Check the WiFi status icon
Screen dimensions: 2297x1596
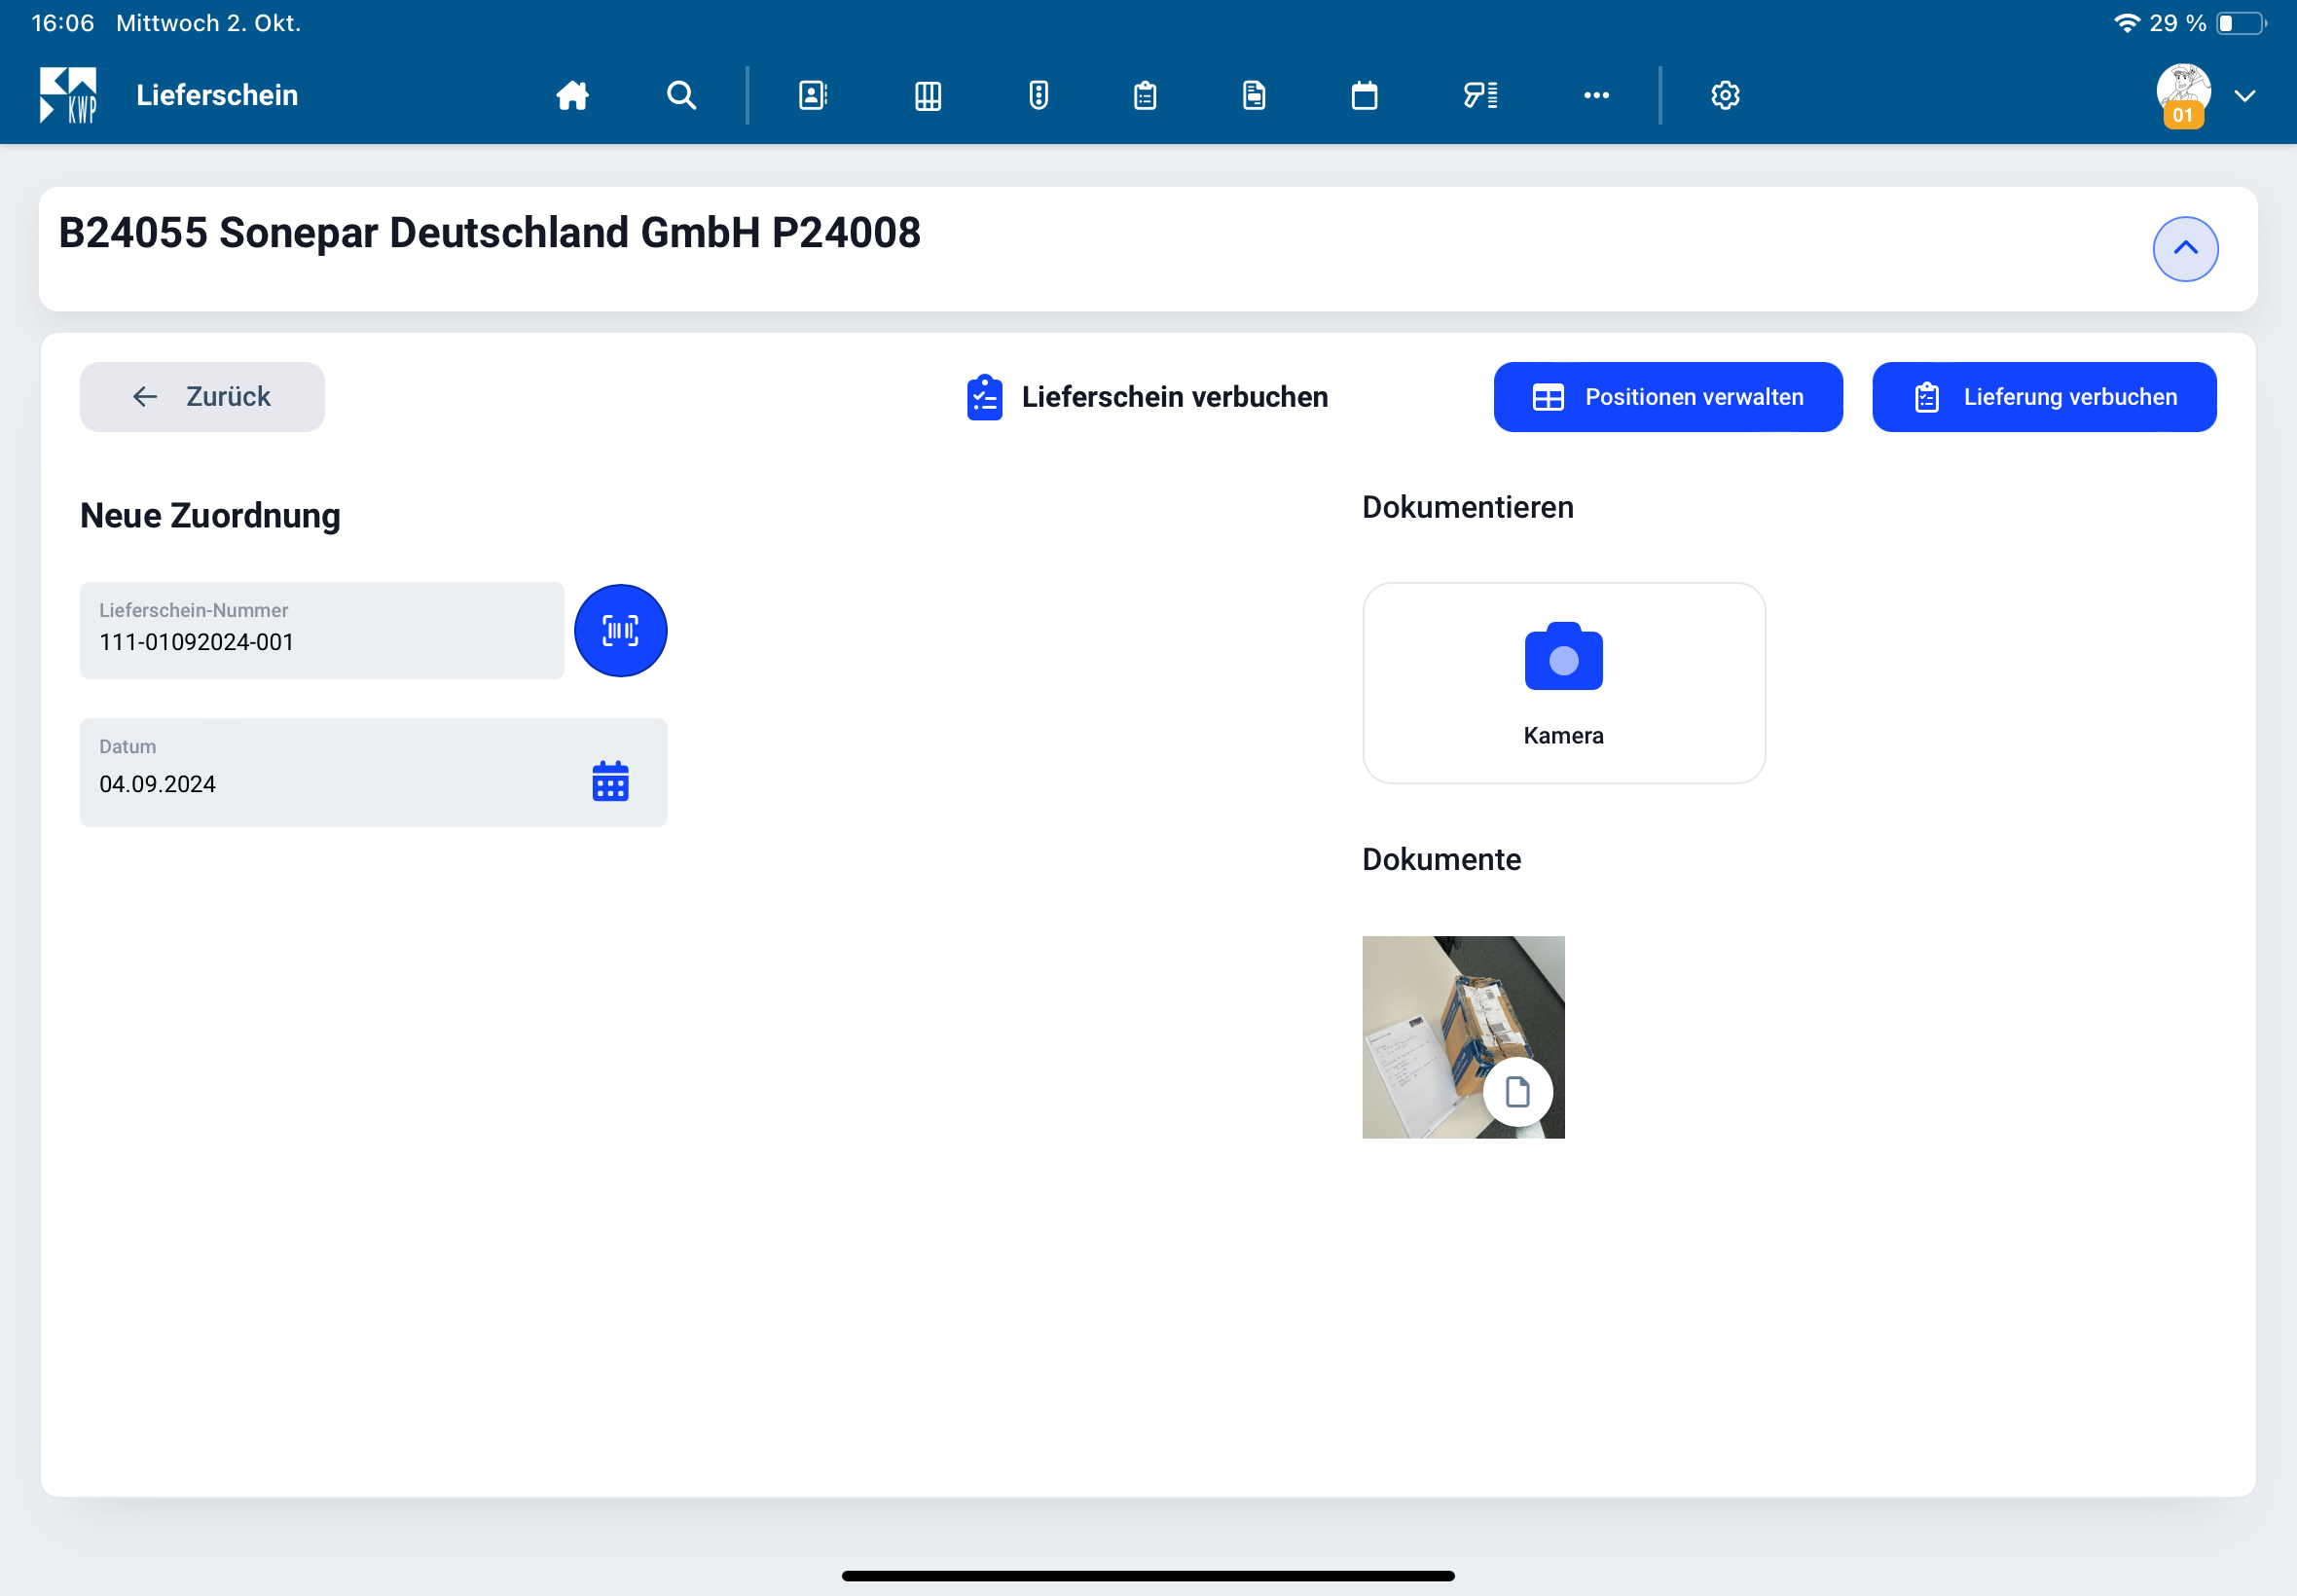tap(2126, 23)
